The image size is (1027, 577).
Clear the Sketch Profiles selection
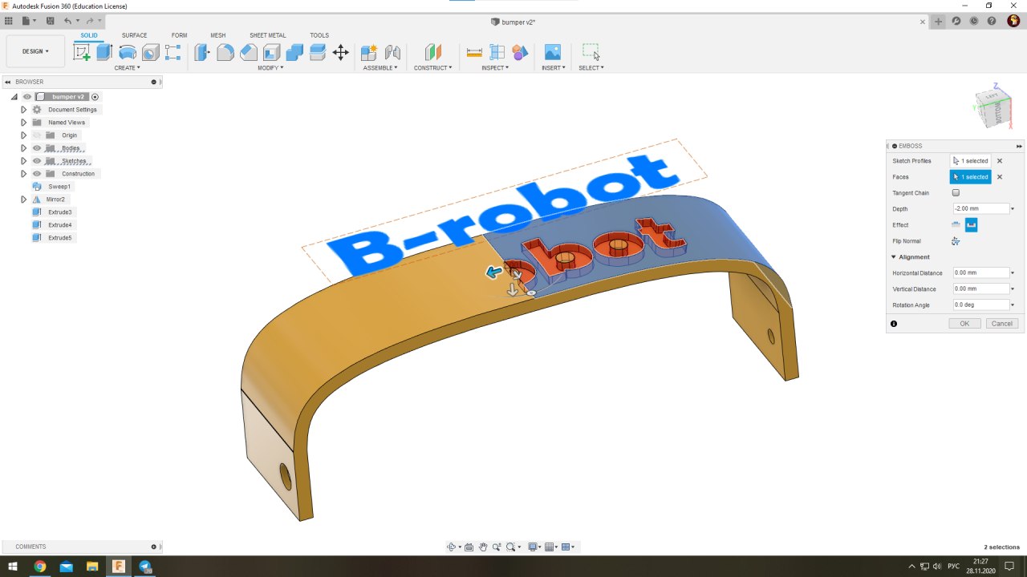[x=1000, y=161]
